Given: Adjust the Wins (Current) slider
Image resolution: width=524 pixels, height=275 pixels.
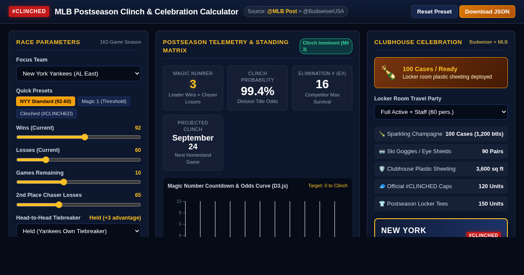Looking at the screenshot, I should pyautogui.click(x=79, y=137).
